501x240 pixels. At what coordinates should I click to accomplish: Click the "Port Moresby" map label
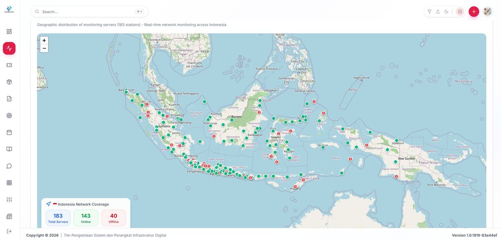coord(436,184)
